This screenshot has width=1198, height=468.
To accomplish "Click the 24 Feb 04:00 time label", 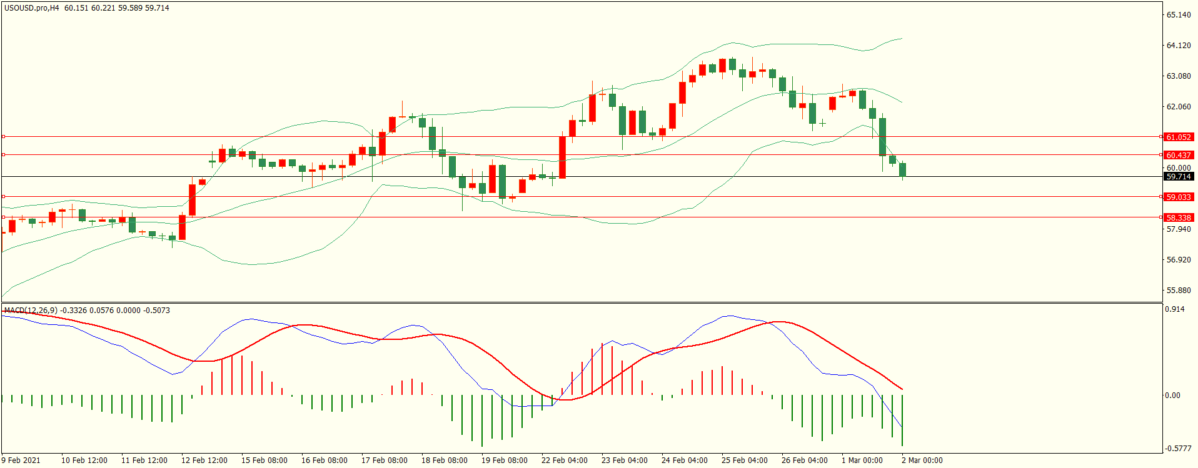I will click(x=685, y=461).
